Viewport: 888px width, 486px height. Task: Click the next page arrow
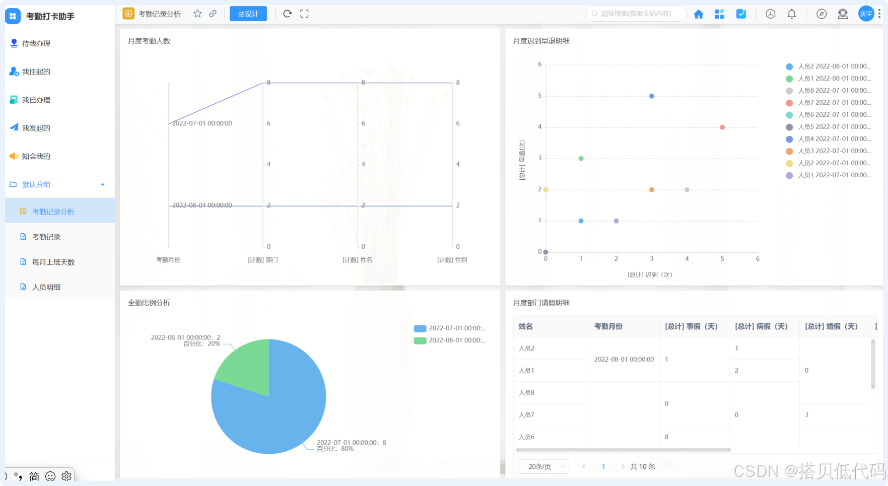623,467
